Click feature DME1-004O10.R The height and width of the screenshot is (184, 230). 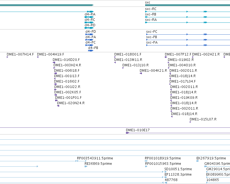[x=182, y=65]
